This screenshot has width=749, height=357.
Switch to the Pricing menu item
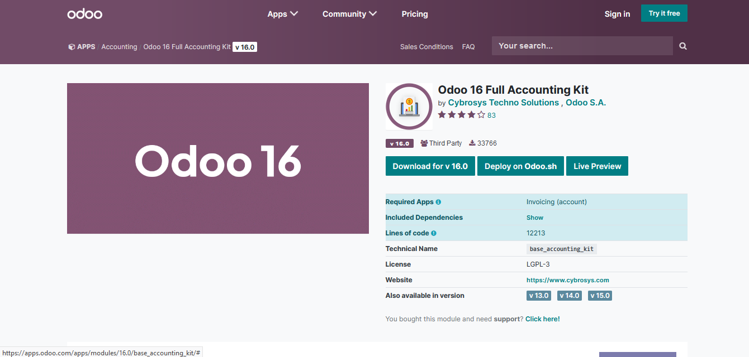click(x=414, y=13)
